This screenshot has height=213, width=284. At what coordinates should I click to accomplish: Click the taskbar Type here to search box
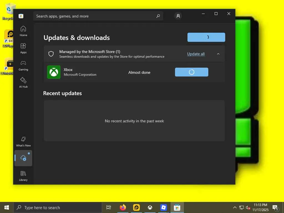tap(58, 207)
